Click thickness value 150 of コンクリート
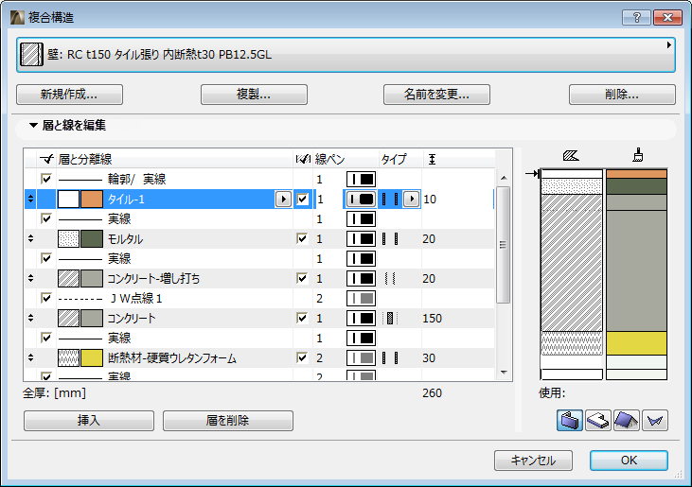This screenshot has width=692, height=487. pyautogui.click(x=432, y=318)
